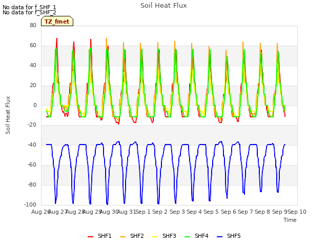Image resolution: width=328 pixels, height=246 pixels.
Task: Click the SHF3 legend entry
Action: pos(164,236)
